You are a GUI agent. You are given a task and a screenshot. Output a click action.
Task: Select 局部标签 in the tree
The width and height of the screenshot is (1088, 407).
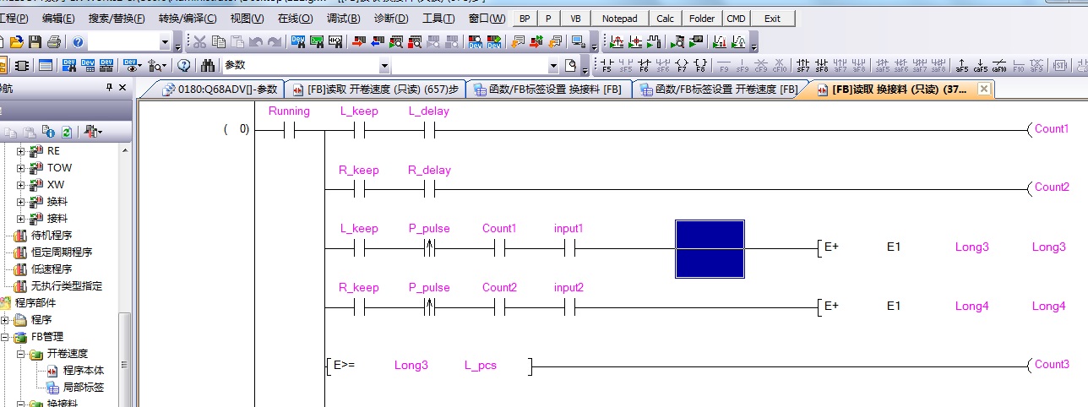(x=83, y=388)
